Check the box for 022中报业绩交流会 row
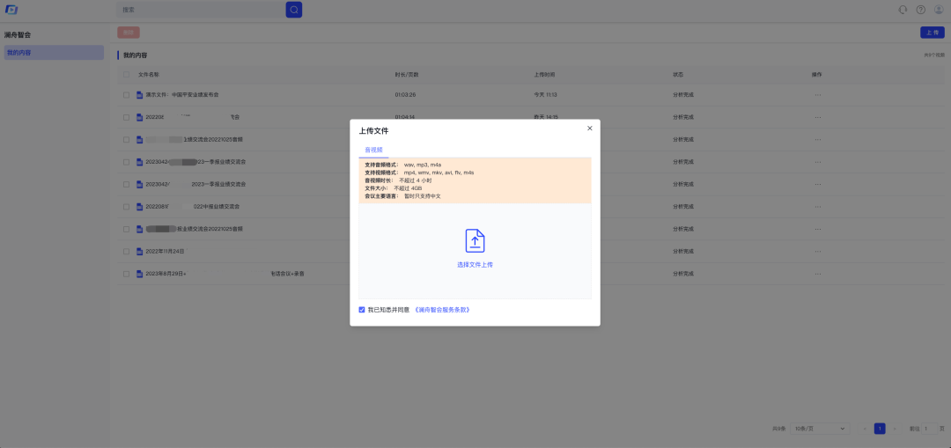 pyautogui.click(x=126, y=207)
